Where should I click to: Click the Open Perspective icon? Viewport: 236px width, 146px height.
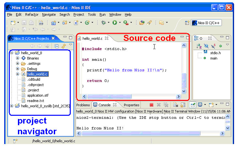click(187, 23)
